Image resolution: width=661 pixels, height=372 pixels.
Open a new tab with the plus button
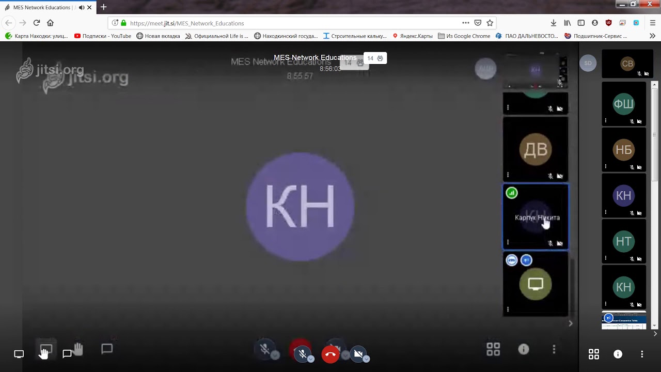pyautogui.click(x=103, y=7)
